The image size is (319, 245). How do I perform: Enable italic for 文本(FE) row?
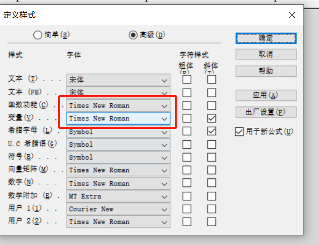click(212, 93)
